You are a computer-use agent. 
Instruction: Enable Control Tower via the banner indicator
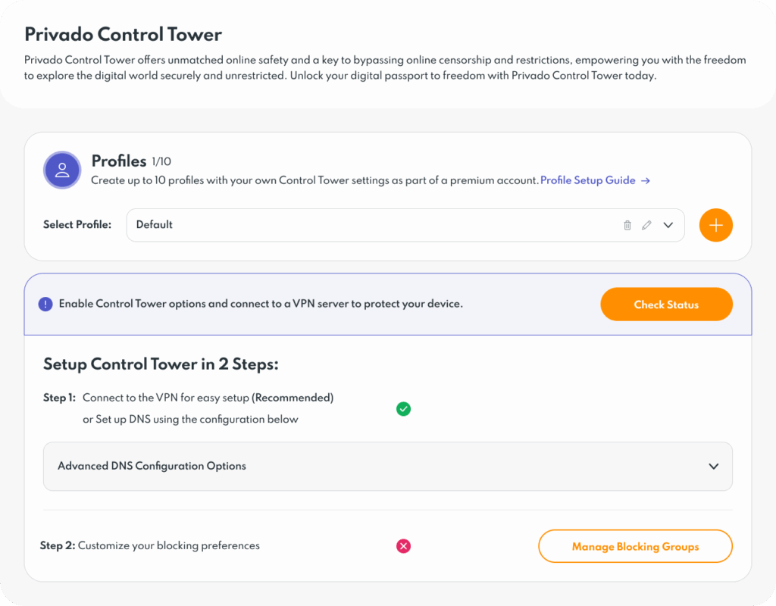[x=45, y=304]
